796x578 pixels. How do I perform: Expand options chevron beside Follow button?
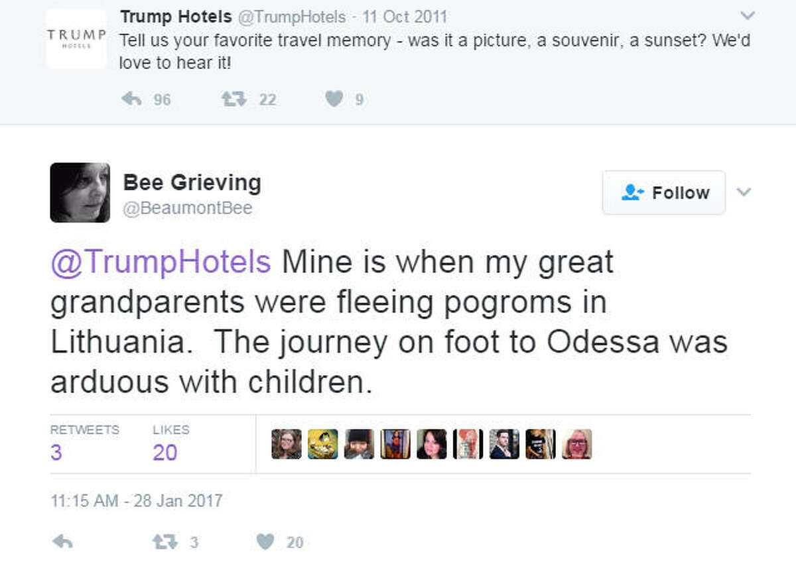(744, 192)
